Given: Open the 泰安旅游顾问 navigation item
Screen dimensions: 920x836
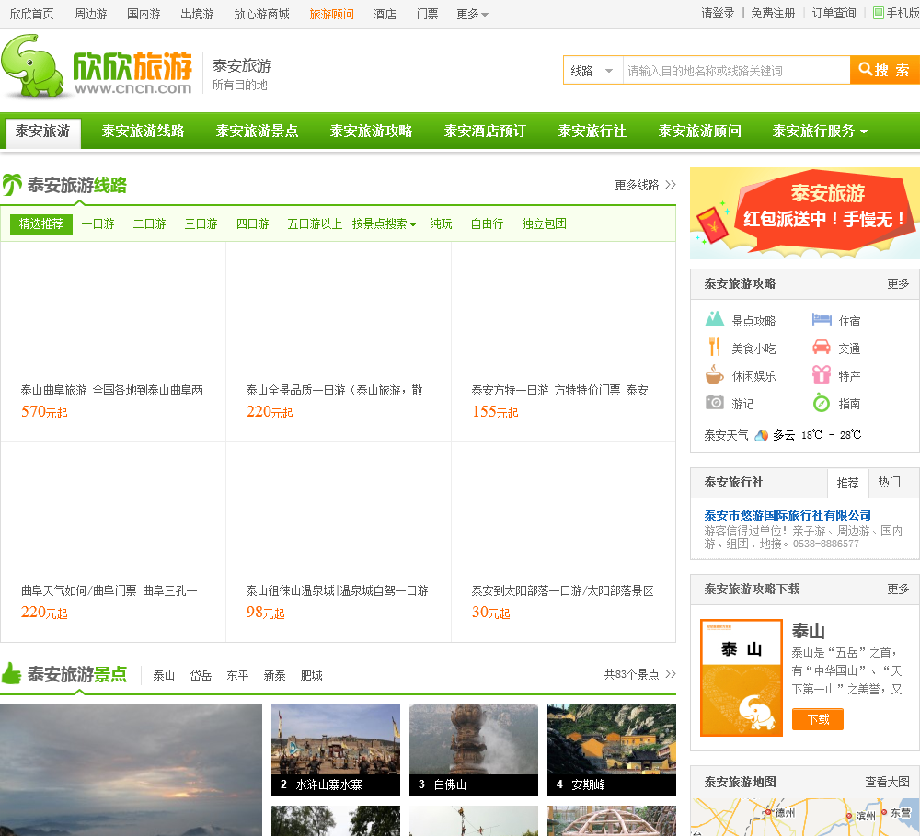Looking at the screenshot, I should (x=699, y=131).
